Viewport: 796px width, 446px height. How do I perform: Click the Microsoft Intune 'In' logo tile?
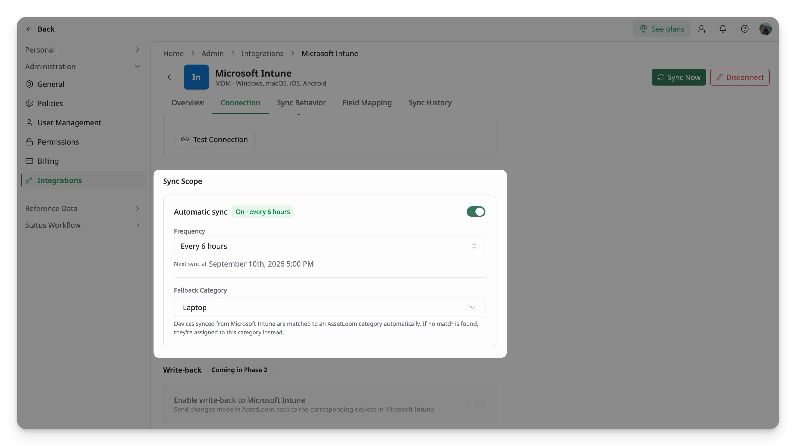196,77
